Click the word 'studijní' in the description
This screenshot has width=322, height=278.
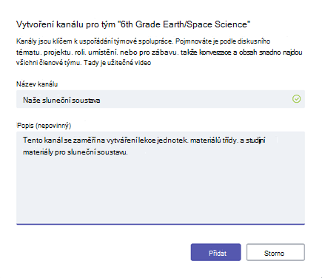point(255,140)
